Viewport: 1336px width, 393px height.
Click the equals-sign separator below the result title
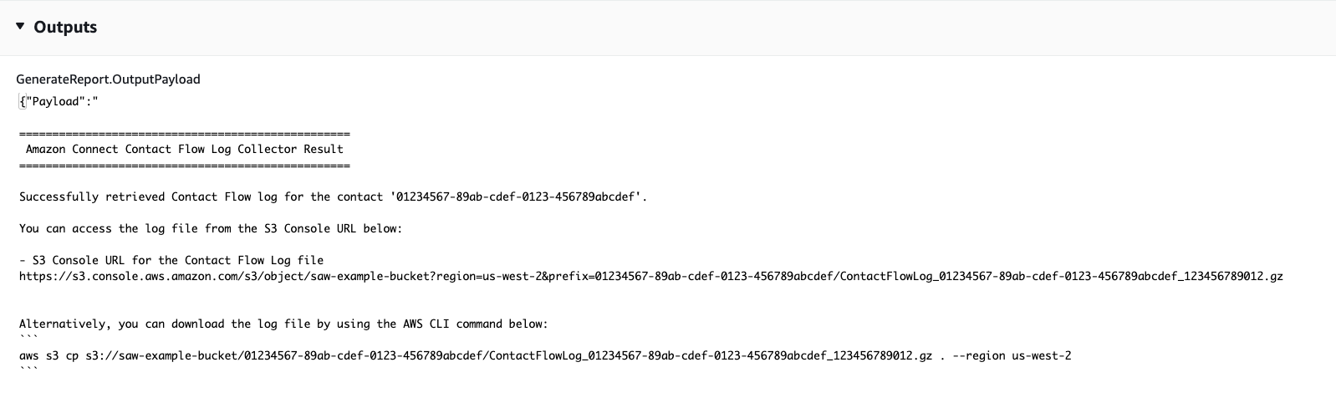(x=184, y=166)
